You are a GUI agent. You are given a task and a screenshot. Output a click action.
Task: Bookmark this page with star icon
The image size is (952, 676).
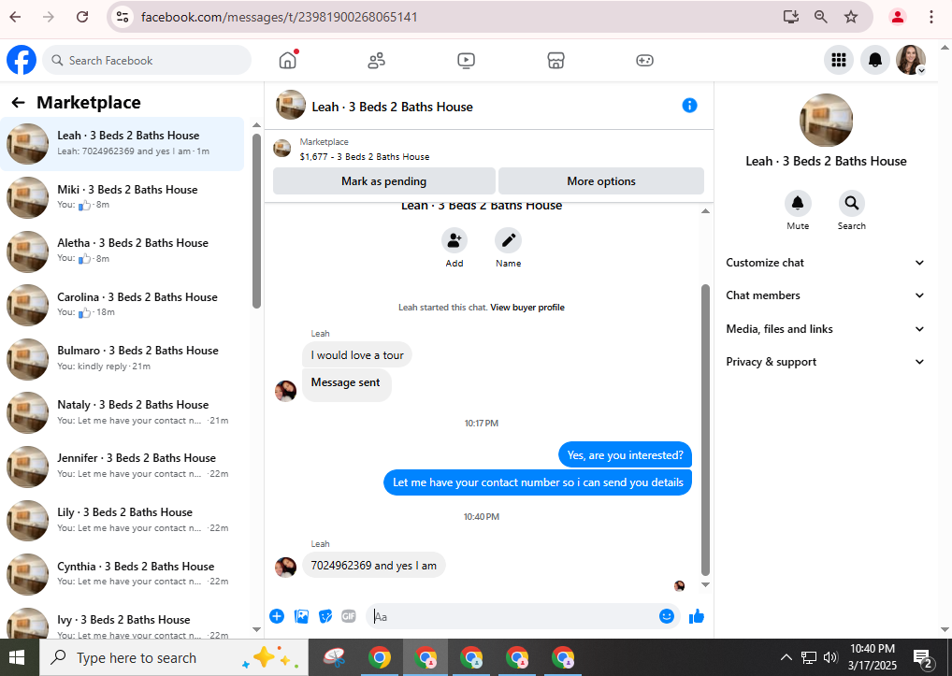(x=851, y=17)
